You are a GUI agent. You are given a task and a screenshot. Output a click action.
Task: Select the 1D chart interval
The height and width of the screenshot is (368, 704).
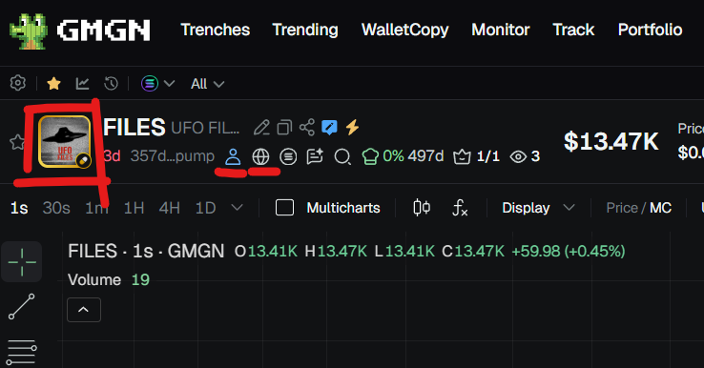206,208
